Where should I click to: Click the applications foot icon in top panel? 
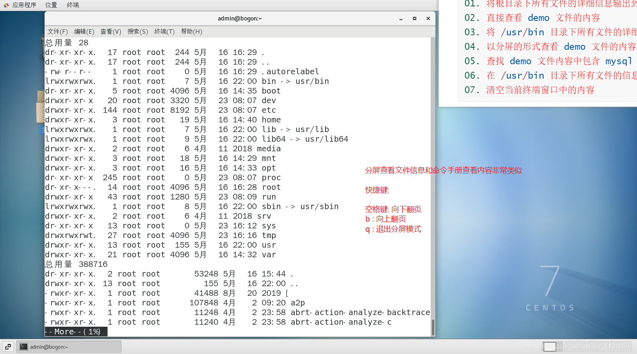click(x=6, y=5)
